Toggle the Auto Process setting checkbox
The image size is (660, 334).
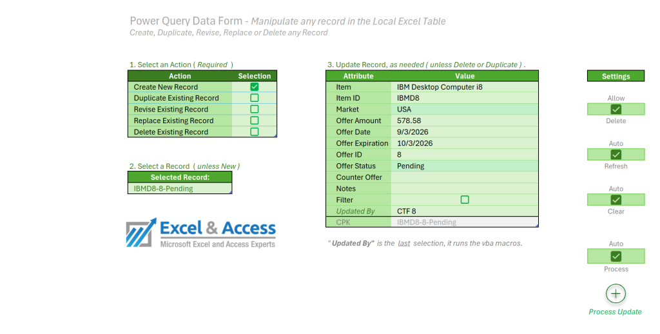tap(616, 256)
